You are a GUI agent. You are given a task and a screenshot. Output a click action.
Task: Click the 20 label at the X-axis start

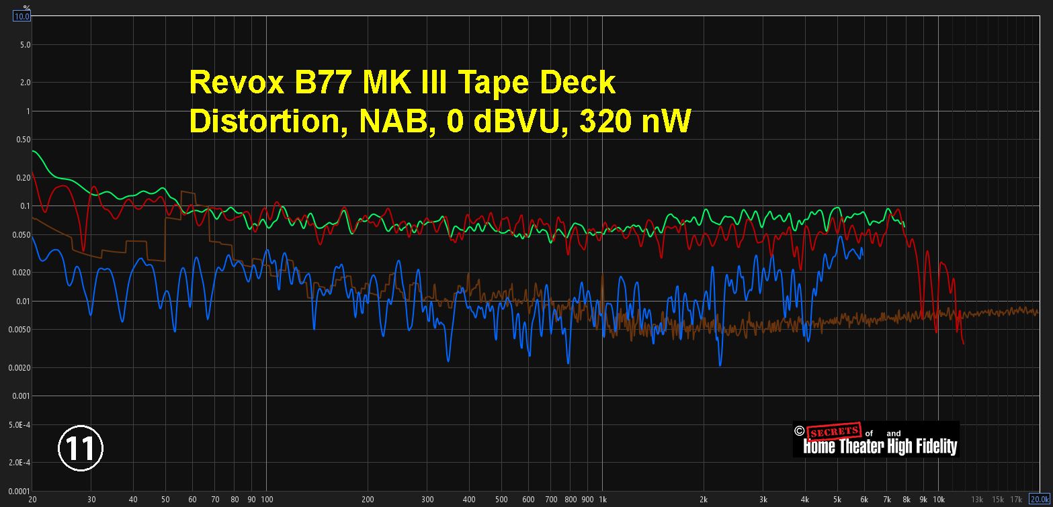(x=32, y=500)
